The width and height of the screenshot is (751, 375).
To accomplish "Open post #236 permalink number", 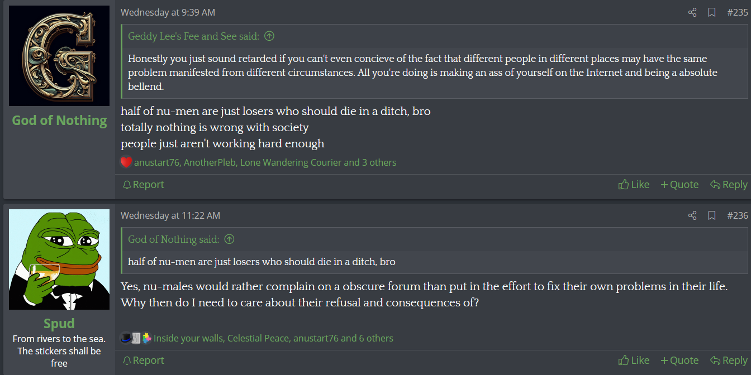I will coord(737,215).
